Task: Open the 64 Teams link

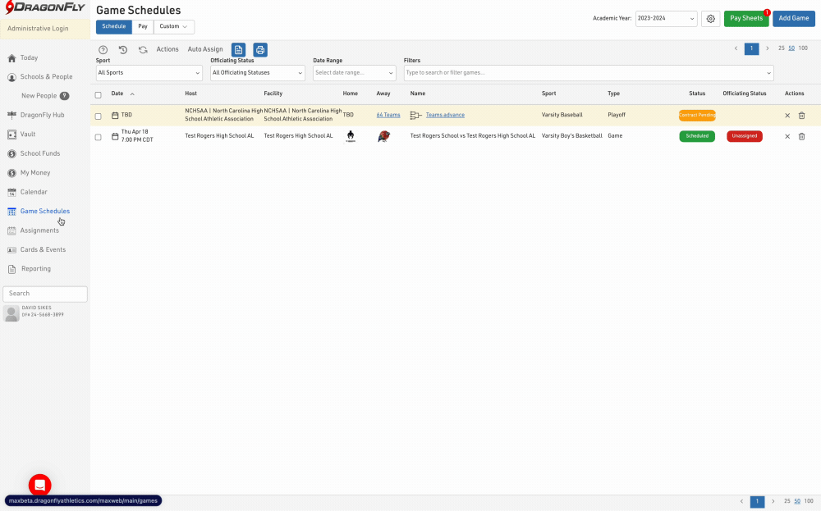Action: [388, 115]
